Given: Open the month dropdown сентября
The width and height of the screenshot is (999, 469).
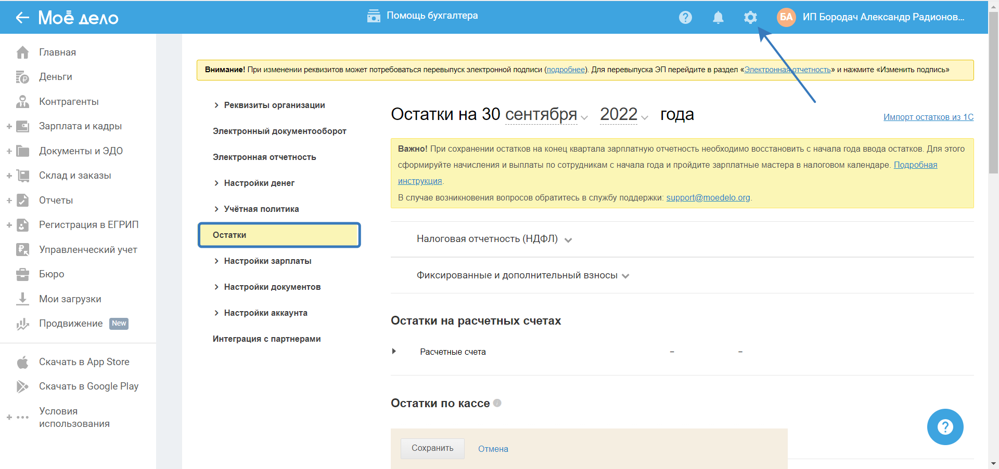Looking at the screenshot, I should [546, 115].
